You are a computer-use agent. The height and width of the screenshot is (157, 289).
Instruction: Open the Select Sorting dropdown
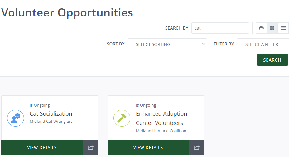coord(167,44)
